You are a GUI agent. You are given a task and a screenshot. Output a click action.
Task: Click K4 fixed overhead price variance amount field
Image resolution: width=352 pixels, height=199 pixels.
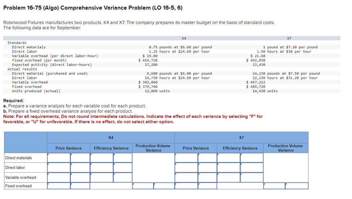click(x=59, y=186)
